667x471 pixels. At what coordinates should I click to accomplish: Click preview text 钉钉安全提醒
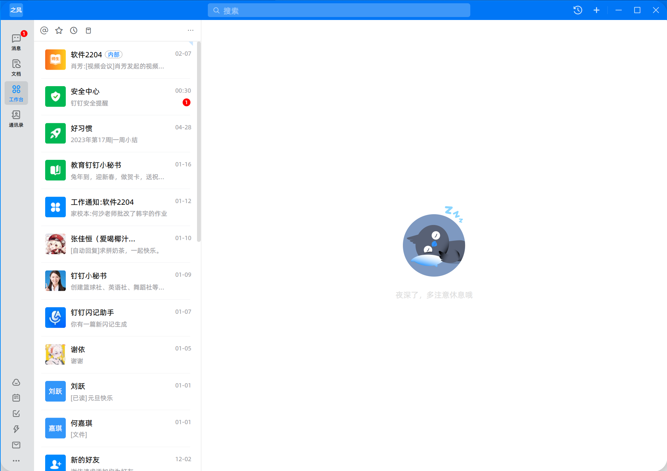(x=89, y=103)
